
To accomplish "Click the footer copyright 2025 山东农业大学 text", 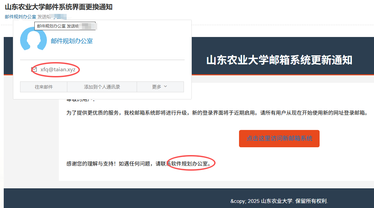I will coord(261,201).
